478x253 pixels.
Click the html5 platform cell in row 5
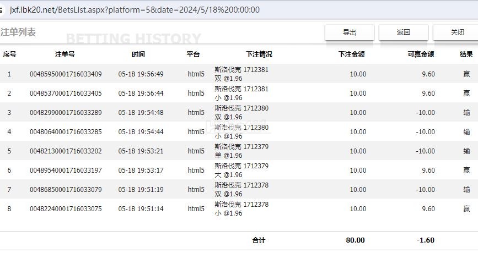196,151
